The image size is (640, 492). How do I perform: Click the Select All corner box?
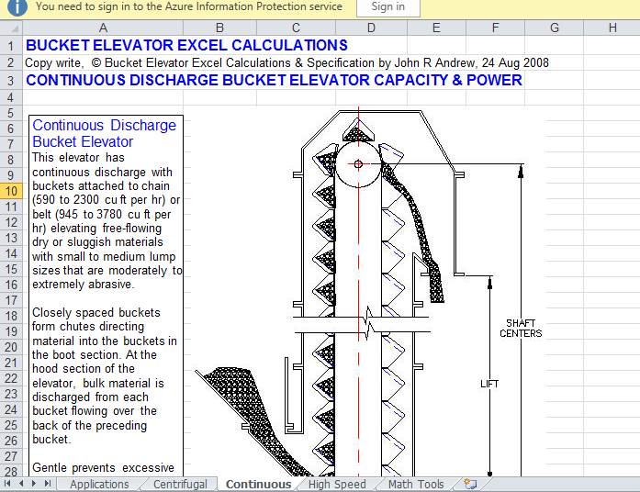10,28
